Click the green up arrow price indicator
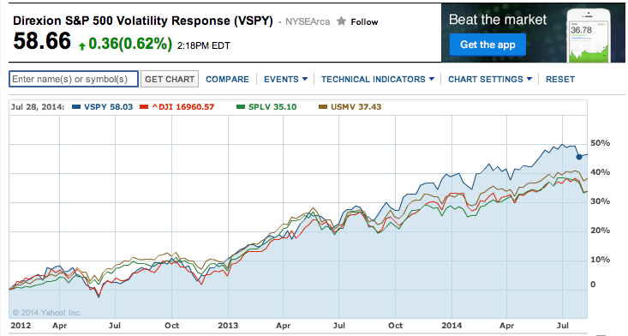Screen dimensions: 628x336 pyautogui.click(x=82, y=46)
